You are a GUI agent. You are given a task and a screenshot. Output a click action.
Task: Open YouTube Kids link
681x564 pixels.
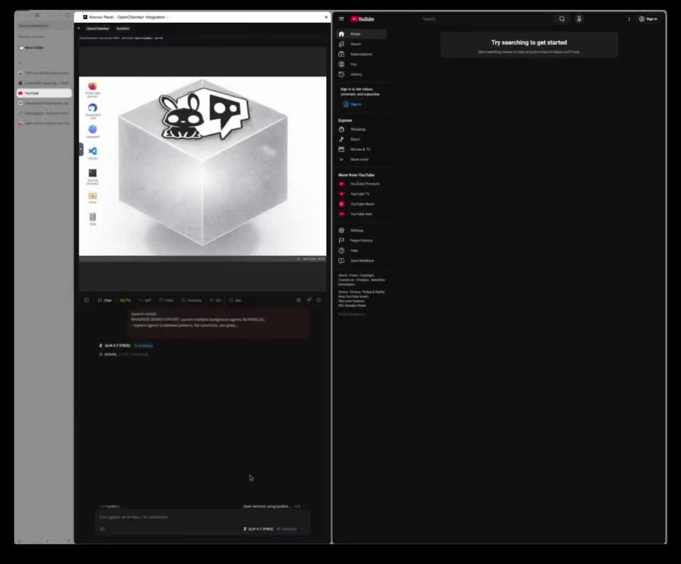coord(361,214)
